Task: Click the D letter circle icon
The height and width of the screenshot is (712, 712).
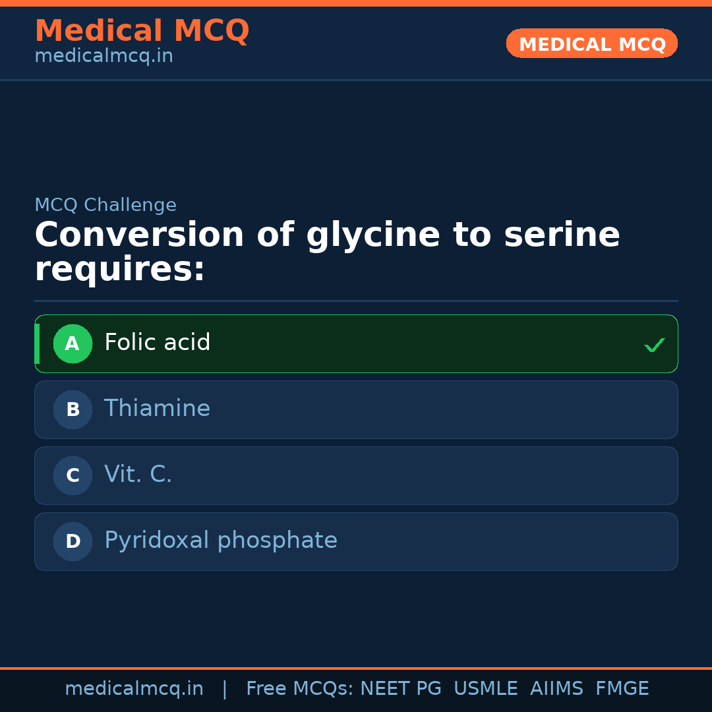Action: 73,541
